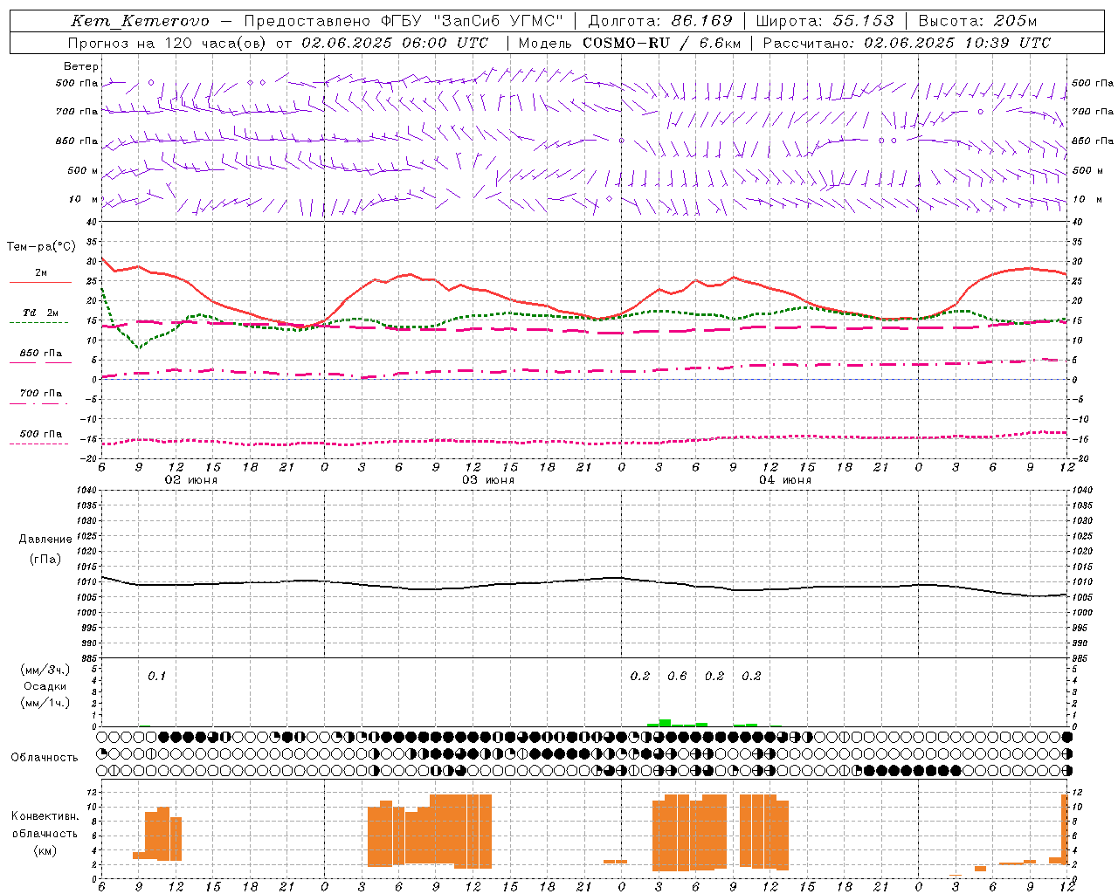Click the '03 июня' date label

point(488,480)
